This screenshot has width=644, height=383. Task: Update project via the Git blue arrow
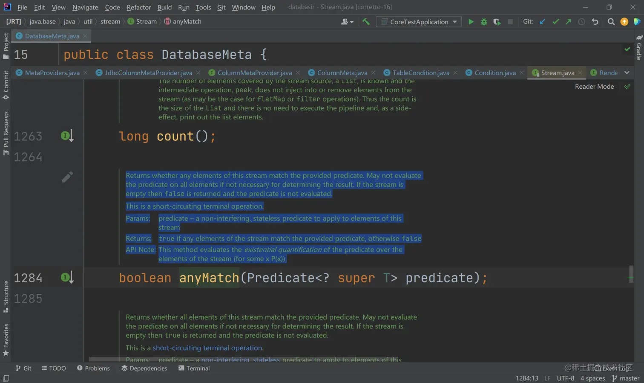(x=542, y=22)
